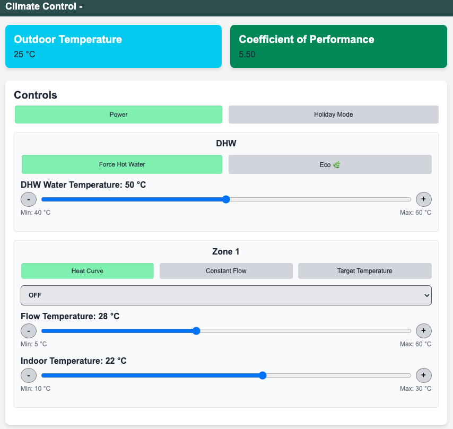The image size is (453, 429).
Task: Switch Zone 1 to Constant Flow
Action: pos(226,271)
